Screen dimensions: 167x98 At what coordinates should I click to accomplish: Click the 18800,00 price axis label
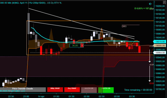(160, 85)
